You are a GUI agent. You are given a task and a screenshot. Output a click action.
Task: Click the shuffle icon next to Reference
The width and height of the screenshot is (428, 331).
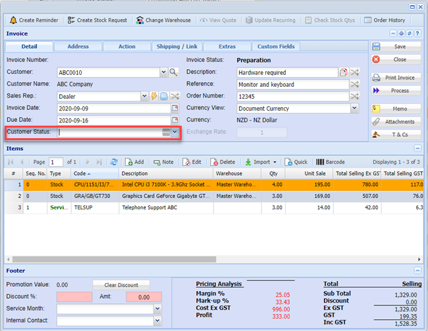(x=355, y=84)
